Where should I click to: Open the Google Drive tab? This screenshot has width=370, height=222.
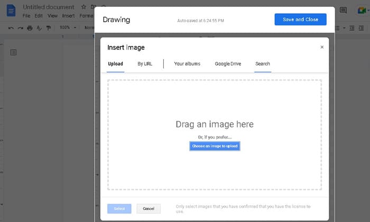(228, 64)
